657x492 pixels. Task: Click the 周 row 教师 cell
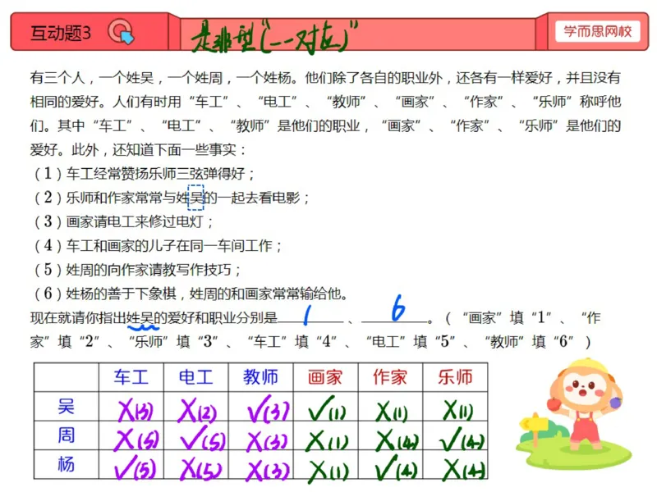pos(261,435)
